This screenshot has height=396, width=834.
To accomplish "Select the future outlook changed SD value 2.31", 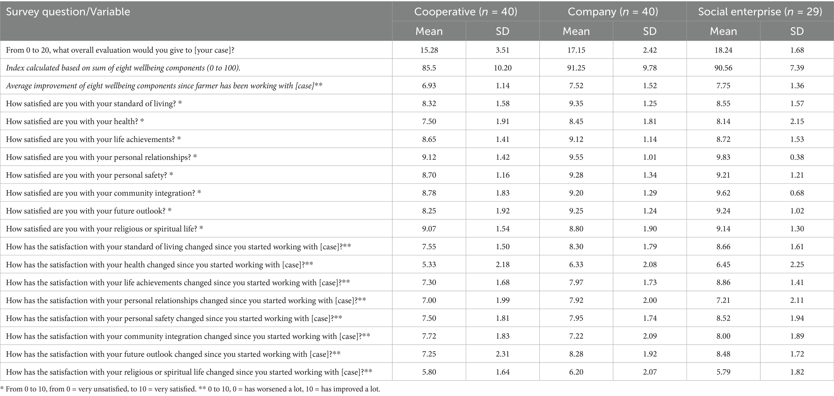I will [502, 354].
